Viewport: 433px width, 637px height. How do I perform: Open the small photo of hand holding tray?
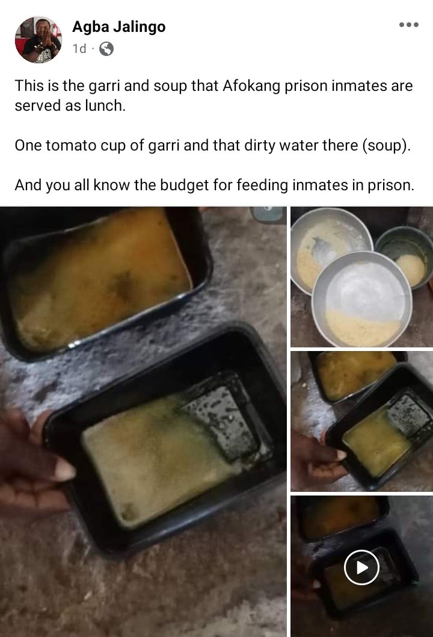coord(361,421)
